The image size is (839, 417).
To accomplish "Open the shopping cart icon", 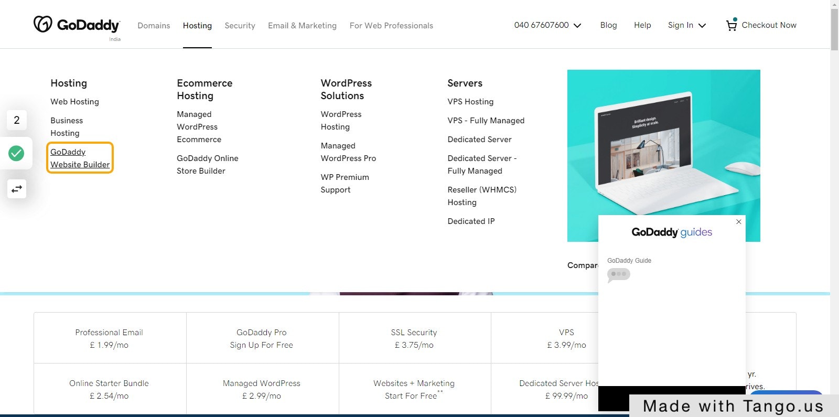I will tap(732, 25).
